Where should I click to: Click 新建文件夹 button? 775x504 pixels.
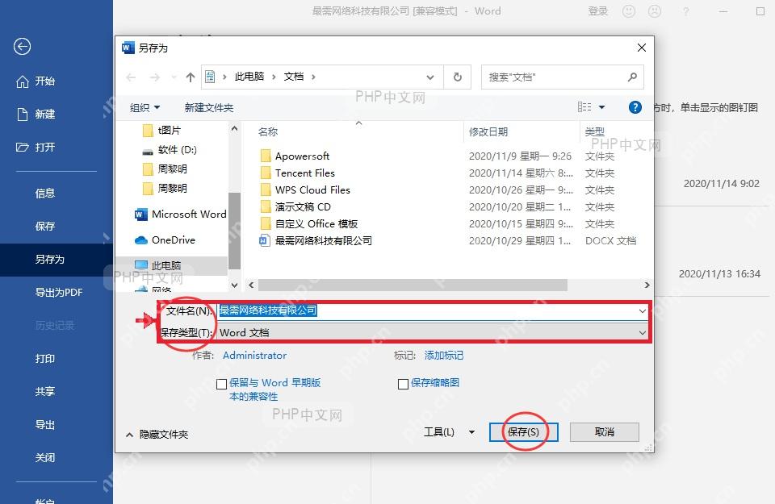pyautogui.click(x=208, y=107)
